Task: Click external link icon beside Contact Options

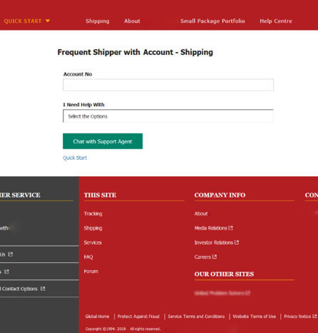Action: [43, 289]
